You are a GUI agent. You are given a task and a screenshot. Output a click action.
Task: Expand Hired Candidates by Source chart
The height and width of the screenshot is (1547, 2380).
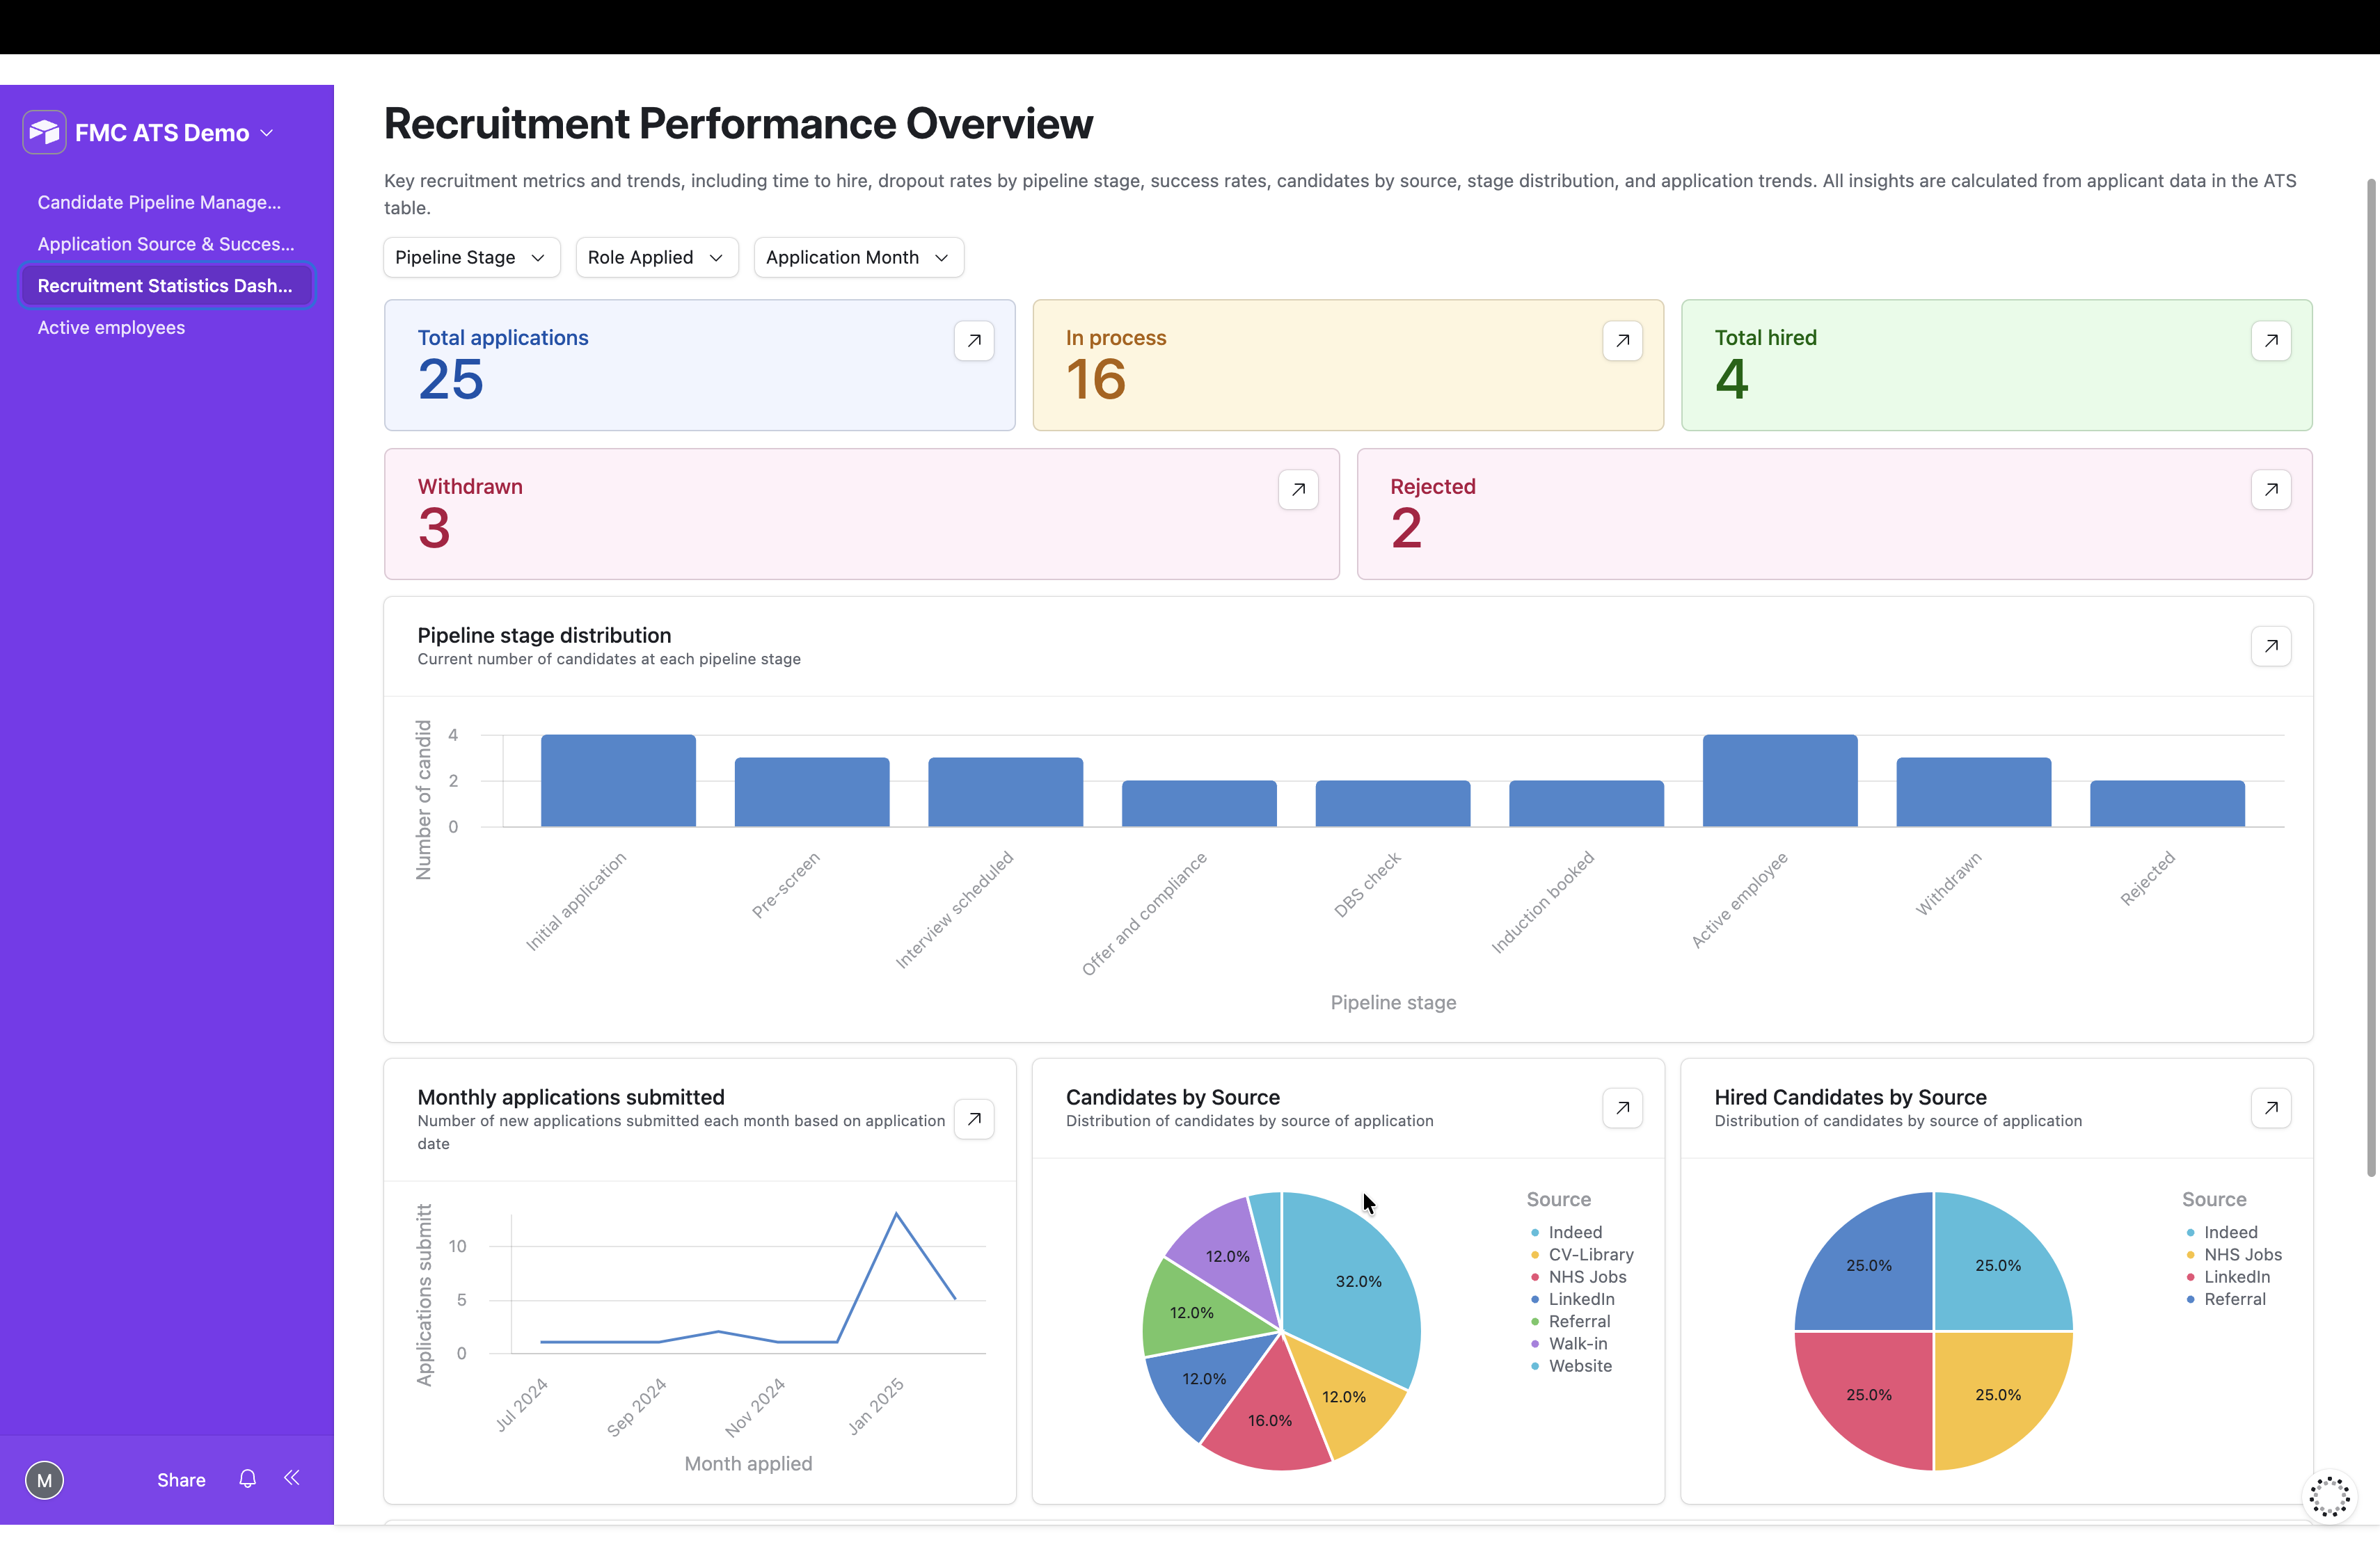(x=2271, y=1107)
